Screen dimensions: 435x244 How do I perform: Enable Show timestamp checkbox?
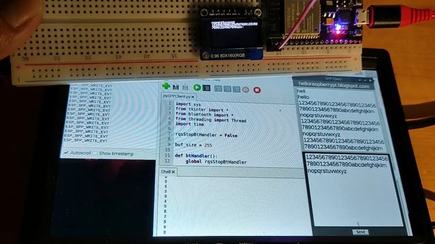[x=95, y=153]
